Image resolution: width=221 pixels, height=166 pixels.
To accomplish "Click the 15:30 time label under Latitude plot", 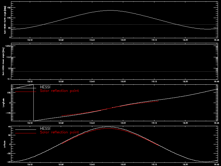I will click(x=61, y=165).
